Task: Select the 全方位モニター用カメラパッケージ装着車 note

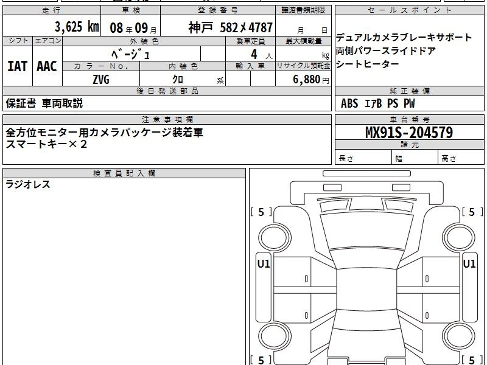Action: pos(104,133)
